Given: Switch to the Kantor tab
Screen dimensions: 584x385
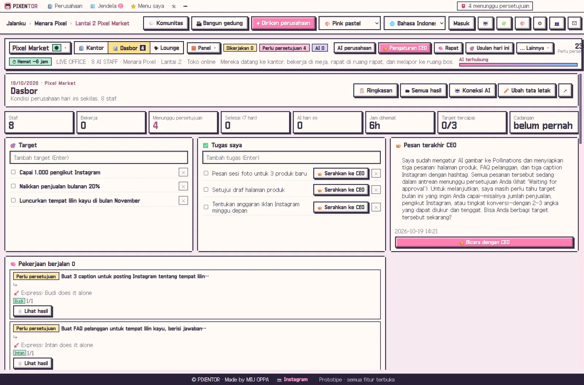Looking at the screenshot, I should [91, 48].
